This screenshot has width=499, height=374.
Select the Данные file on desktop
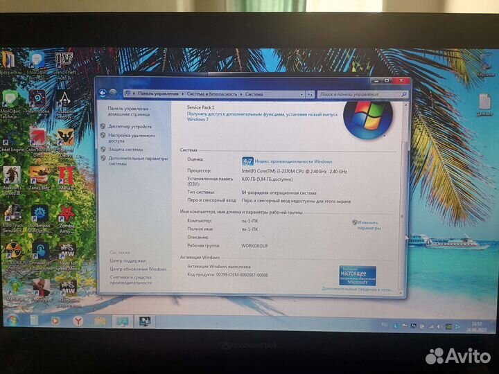484,105
